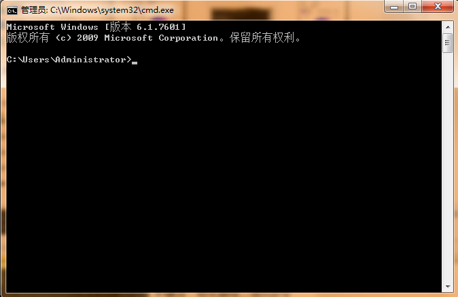Click the blinking cursor after the prompt

135,62
